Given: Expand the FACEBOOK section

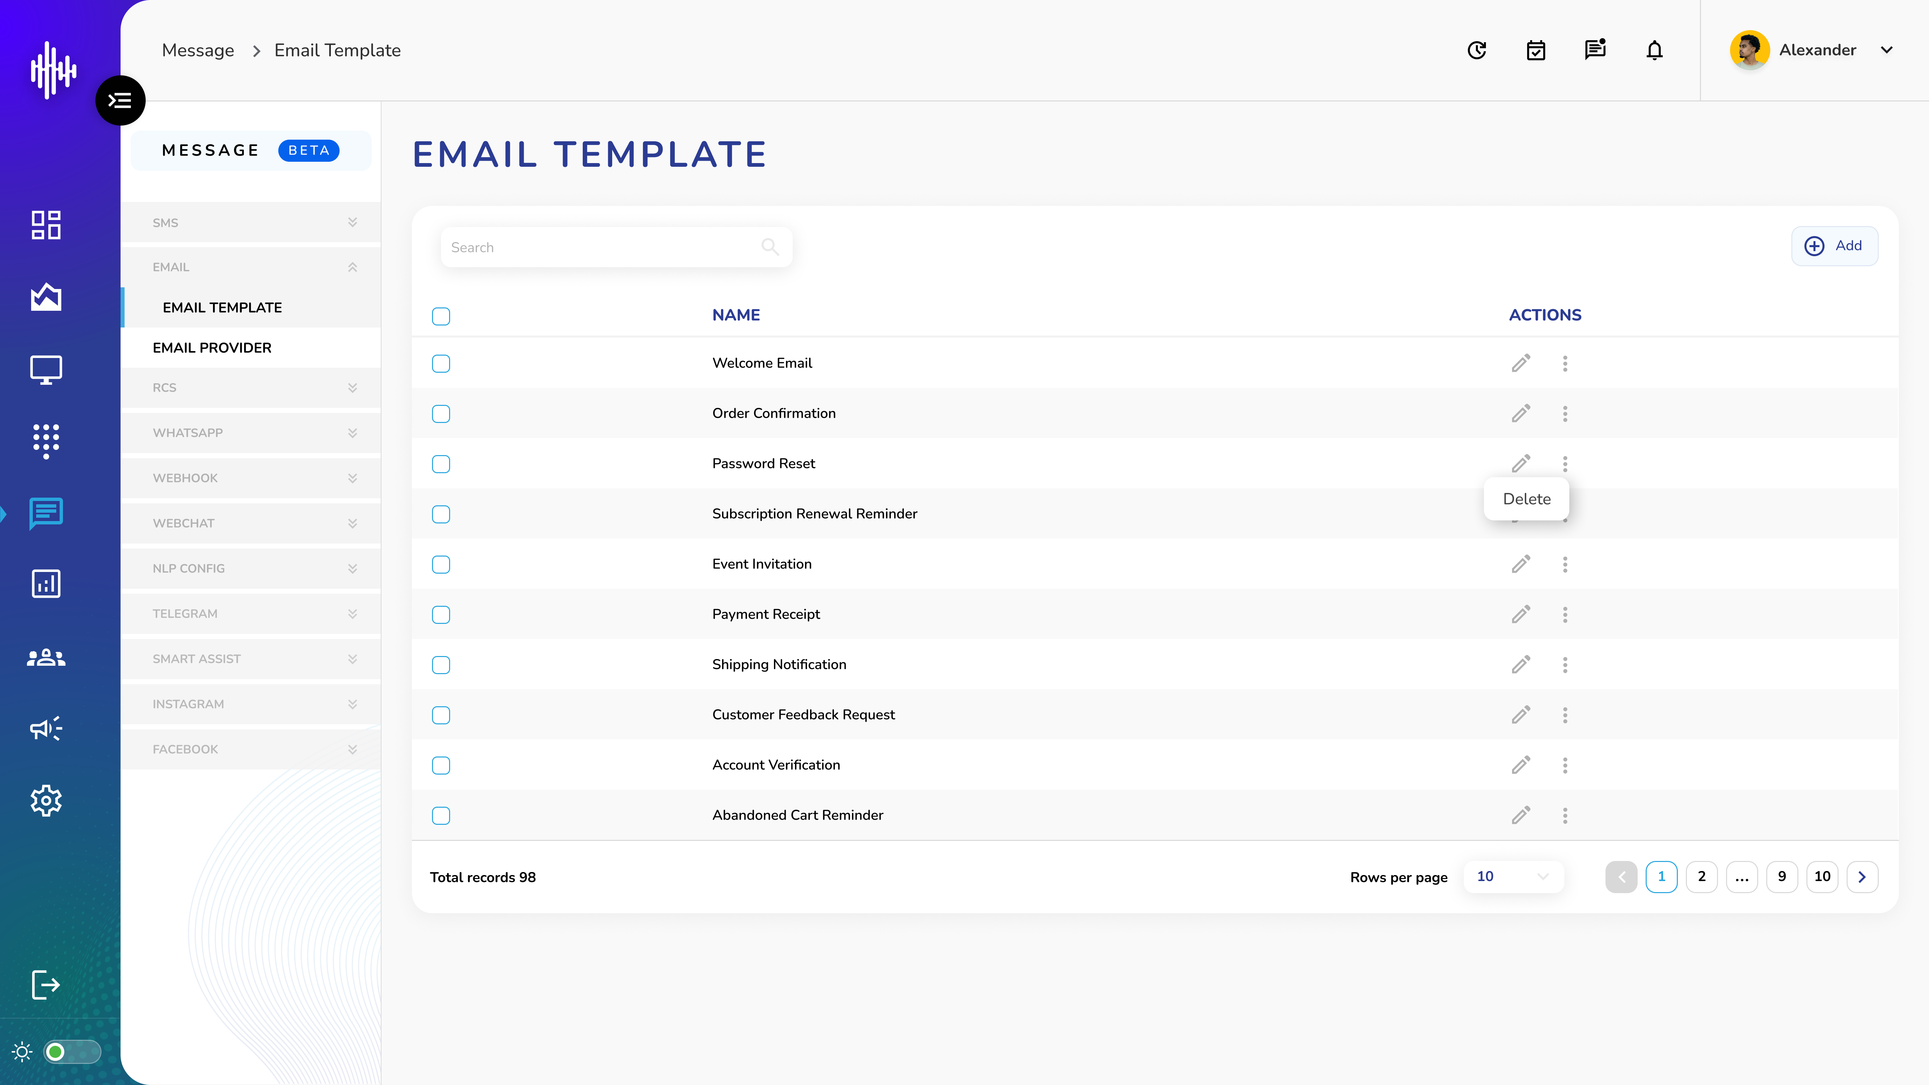Looking at the screenshot, I should [x=250, y=749].
